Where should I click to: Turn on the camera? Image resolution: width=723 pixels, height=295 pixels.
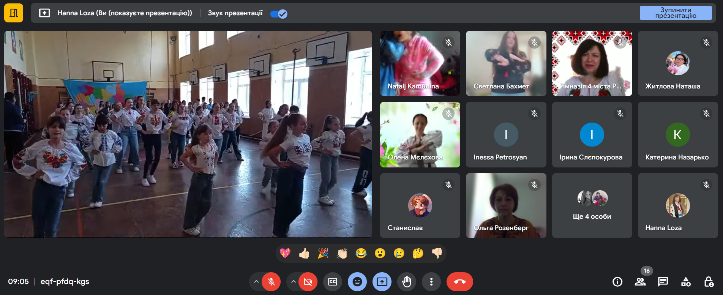(308, 282)
